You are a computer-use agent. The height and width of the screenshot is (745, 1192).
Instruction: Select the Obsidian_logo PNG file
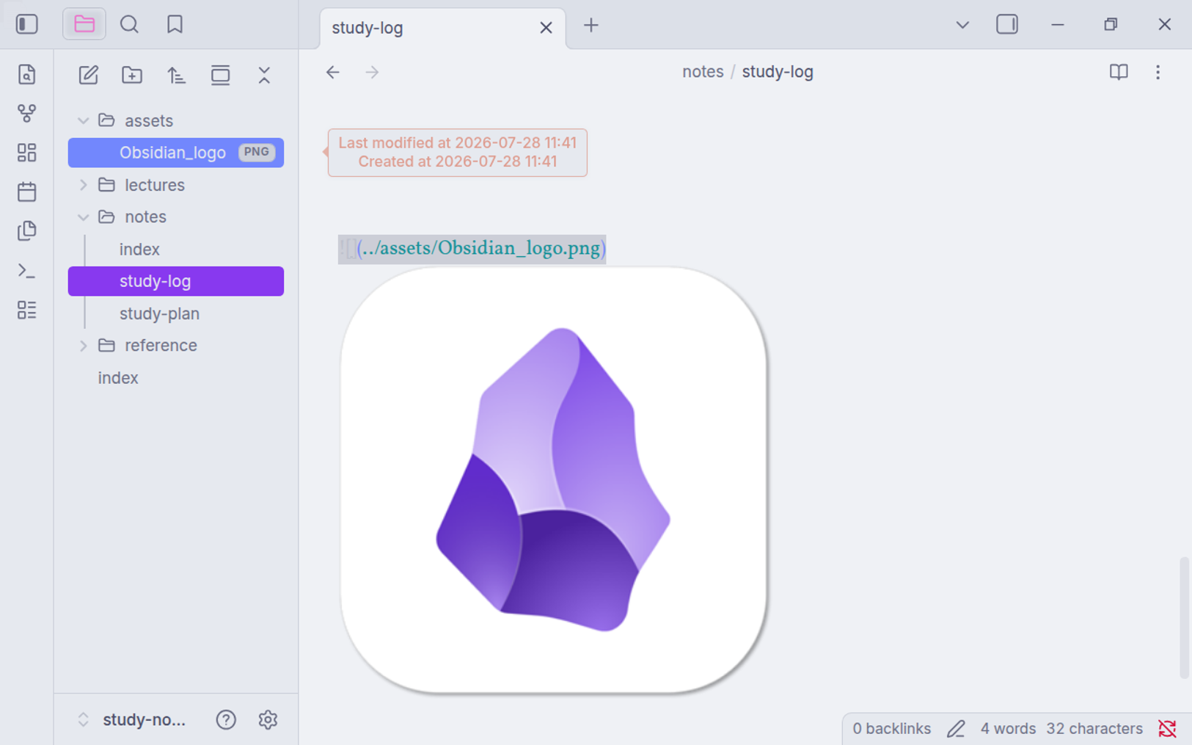coord(176,153)
